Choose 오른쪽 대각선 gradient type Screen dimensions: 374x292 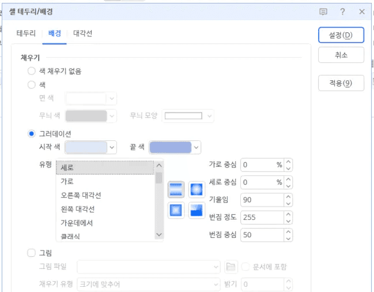tap(105, 195)
